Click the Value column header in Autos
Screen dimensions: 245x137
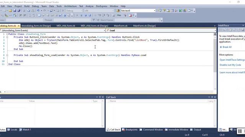pos(60,101)
